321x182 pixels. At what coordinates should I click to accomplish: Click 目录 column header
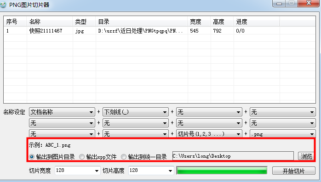tap(142, 22)
